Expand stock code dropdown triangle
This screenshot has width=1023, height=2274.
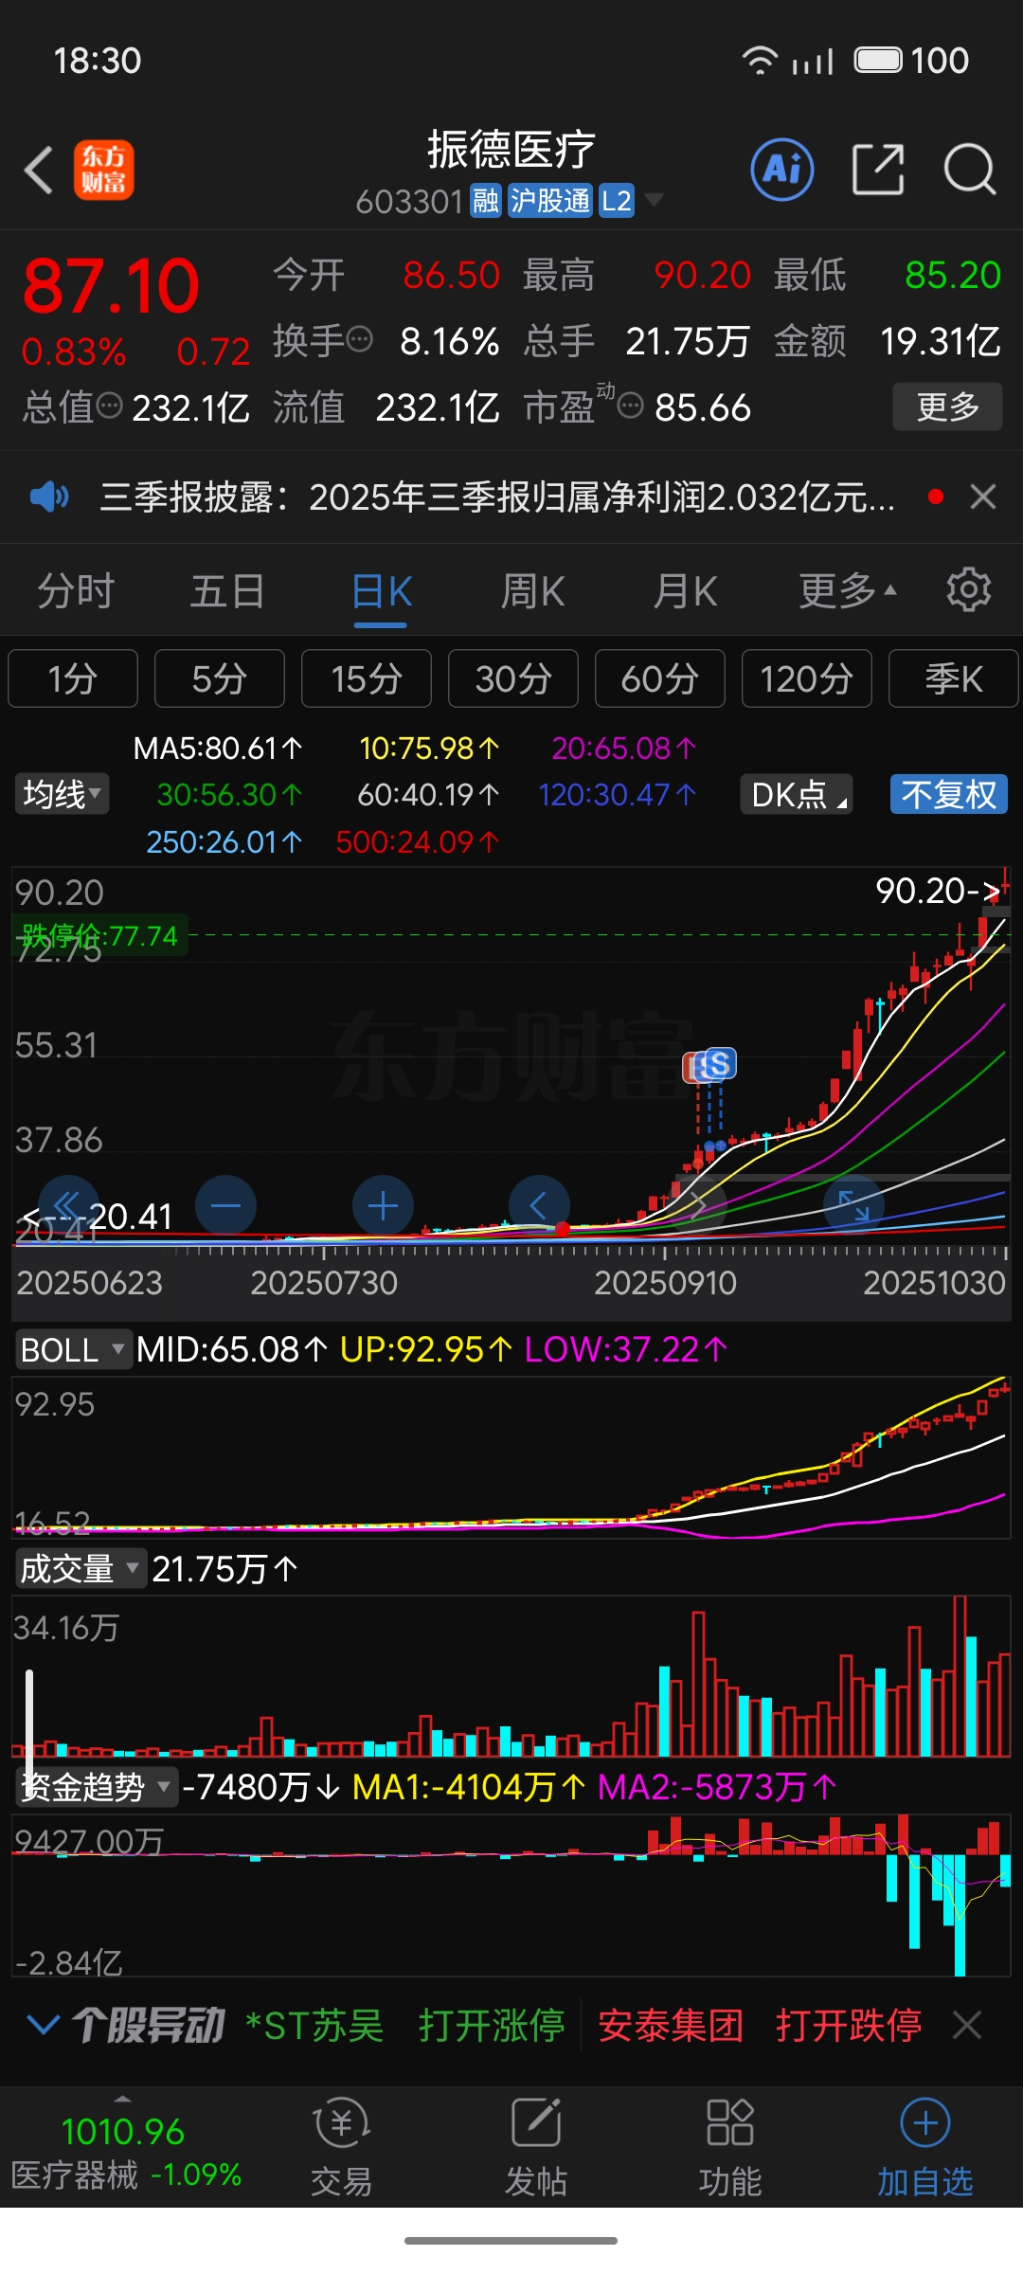coord(654,200)
